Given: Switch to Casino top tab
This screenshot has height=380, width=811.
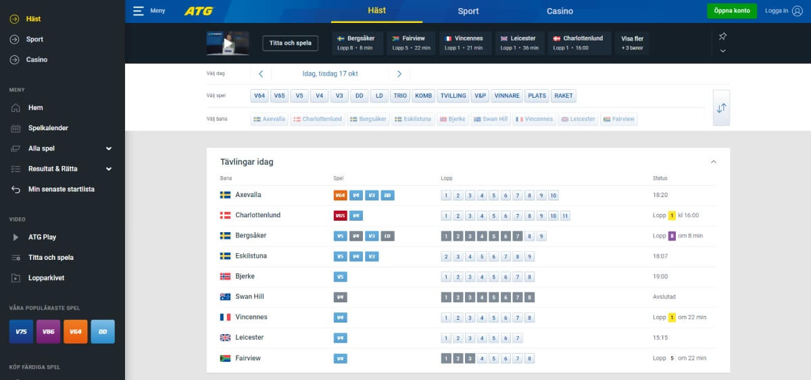Looking at the screenshot, I should 560,11.
